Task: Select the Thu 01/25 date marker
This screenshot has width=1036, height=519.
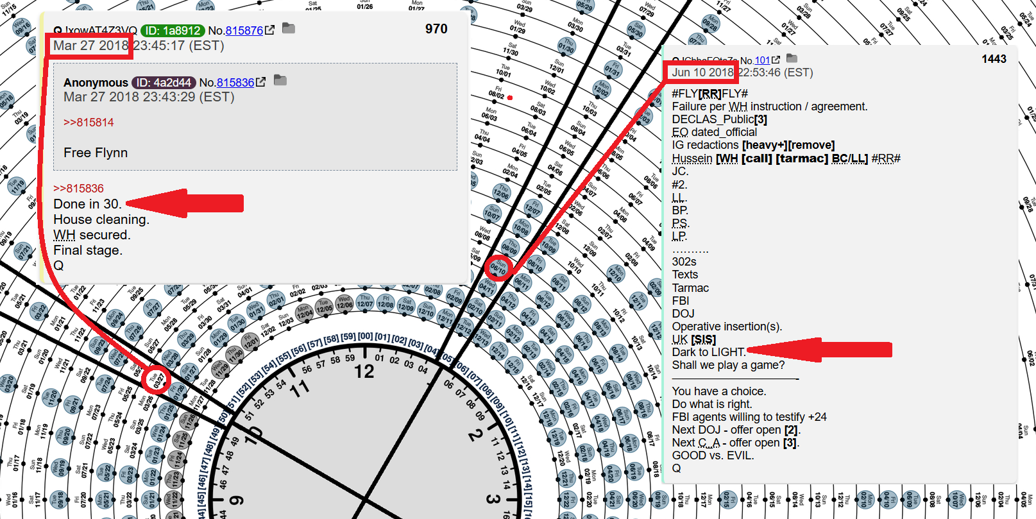Action: (x=168, y=412)
